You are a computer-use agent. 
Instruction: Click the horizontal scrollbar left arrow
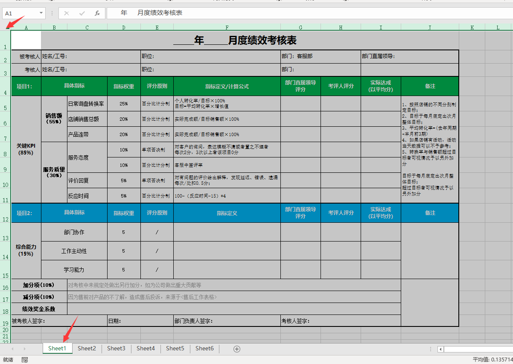pos(440,349)
